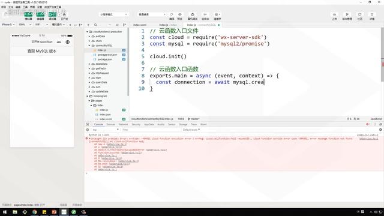The height and width of the screenshot is (216, 384).
Task: Click the file tree more options icon
Action: point(110,25)
